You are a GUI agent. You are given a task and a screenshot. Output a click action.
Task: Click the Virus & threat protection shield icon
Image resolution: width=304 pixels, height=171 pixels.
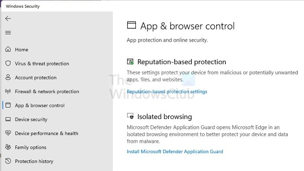coord(8,63)
